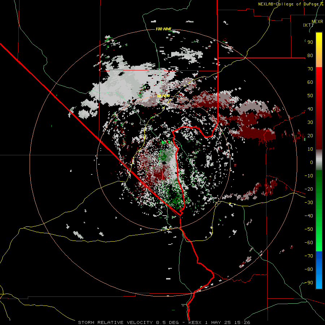Click the NEXR label above the color scale
325x325 pixels.
(x=317, y=22)
